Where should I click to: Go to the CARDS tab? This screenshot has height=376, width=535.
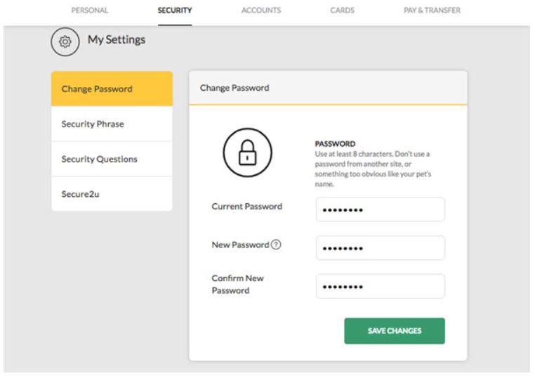click(342, 11)
